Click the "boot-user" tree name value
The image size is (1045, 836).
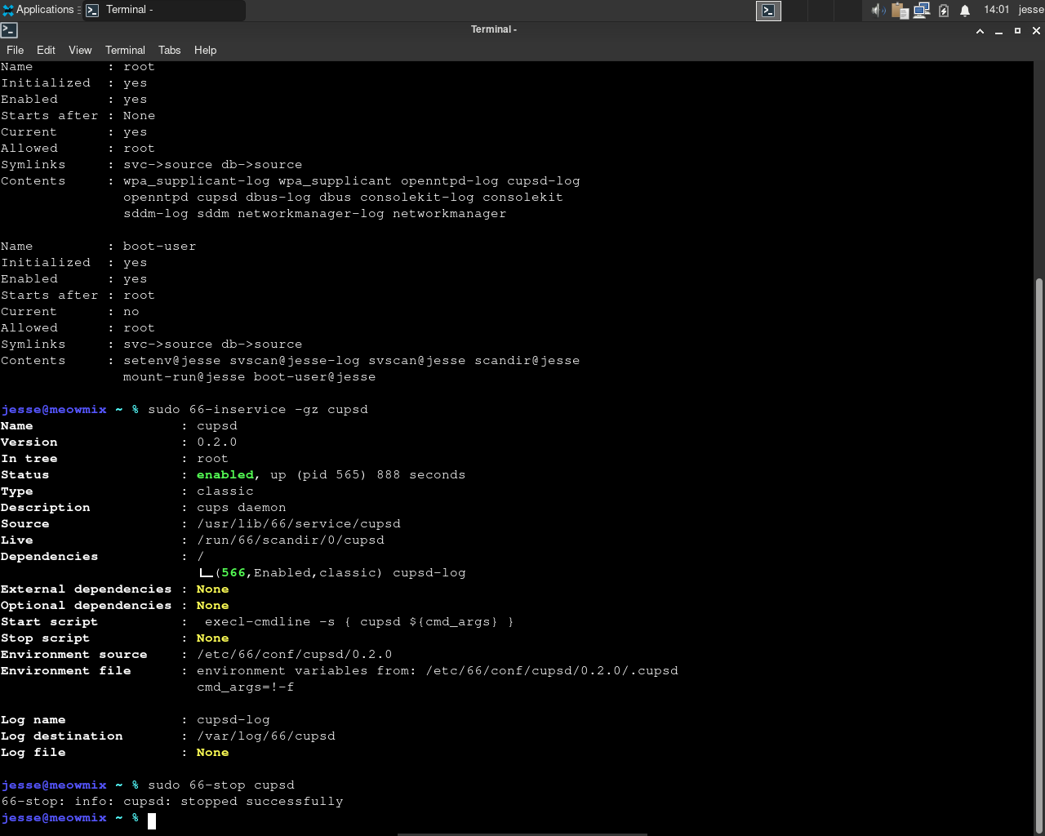[x=160, y=247]
